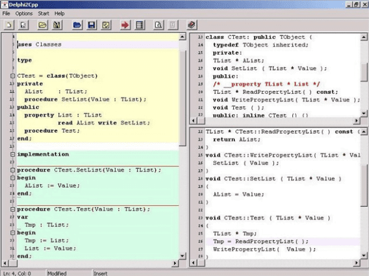Click scroll-left arrow of C++ header pane
The image size is (369, 276).
(194, 121)
